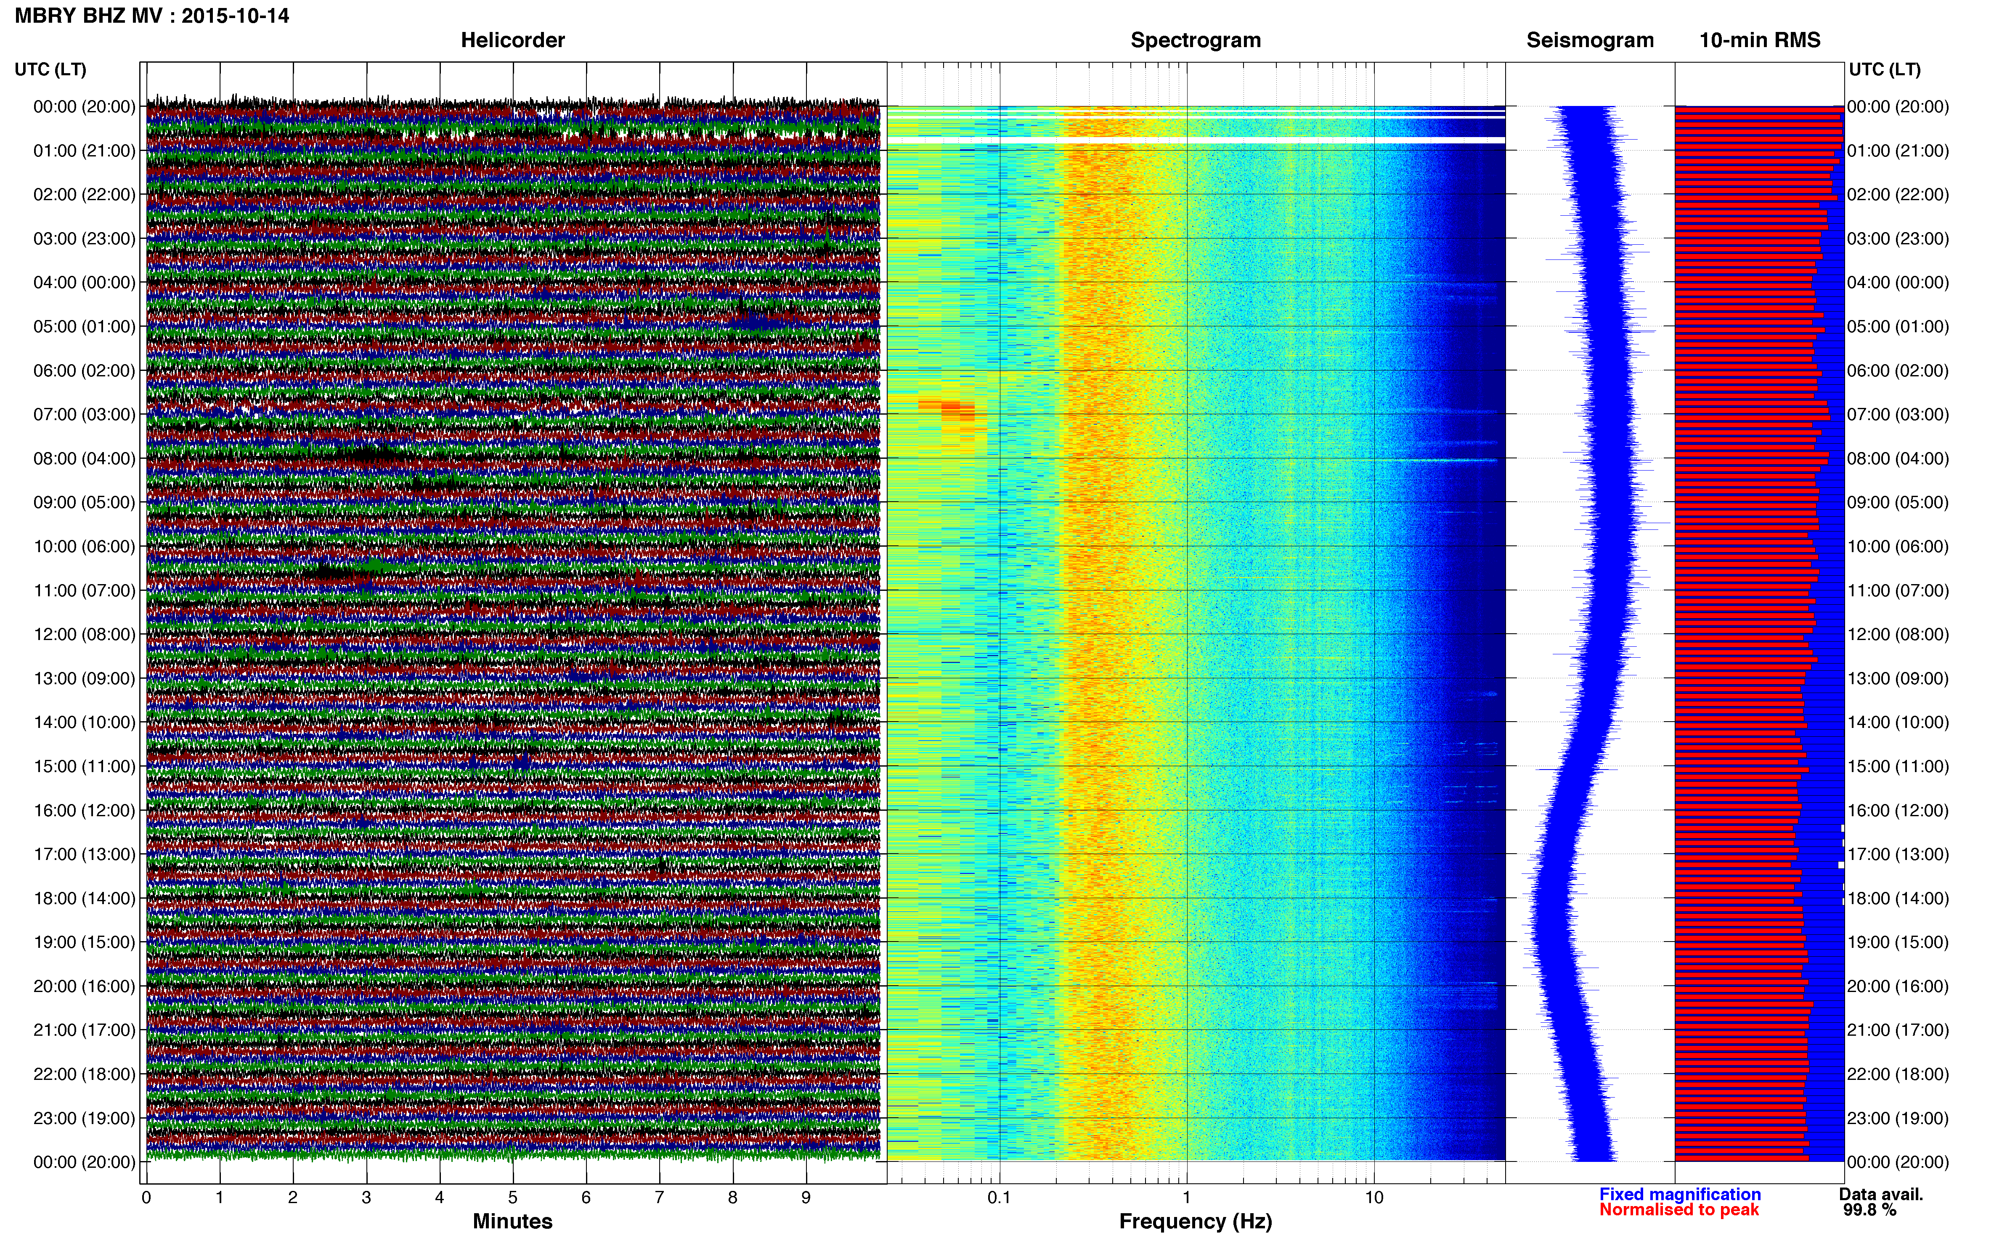The height and width of the screenshot is (1246, 1994).
Task: Select the Helicorder panel heading
Action: point(513,40)
